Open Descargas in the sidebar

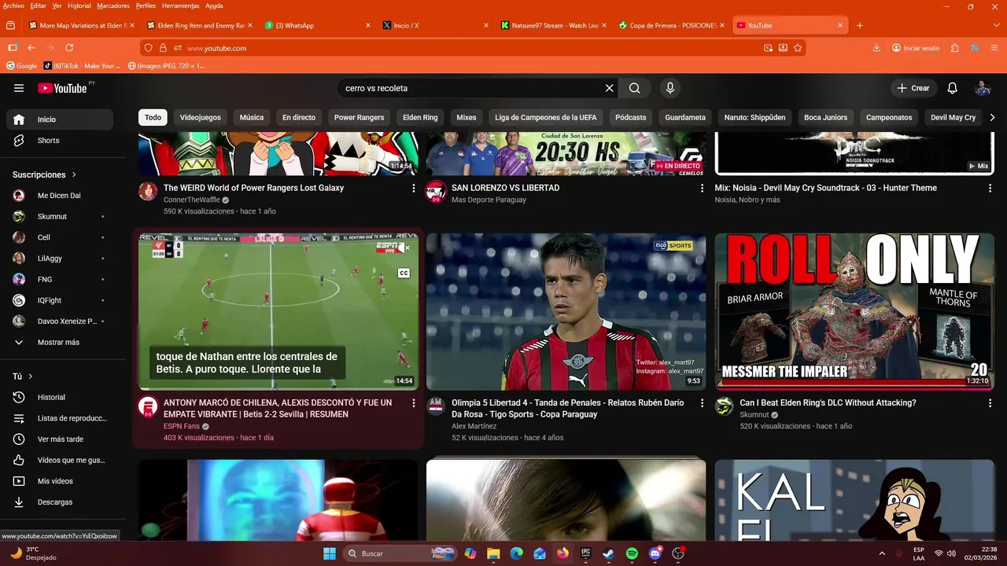[60, 502]
